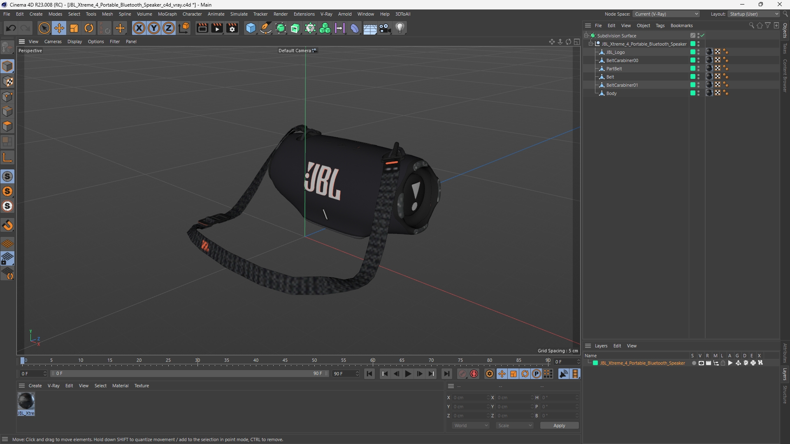Image resolution: width=790 pixels, height=444 pixels.
Task: Open the Texture menu in Material Manager
Action: click(x=142, y=386)
